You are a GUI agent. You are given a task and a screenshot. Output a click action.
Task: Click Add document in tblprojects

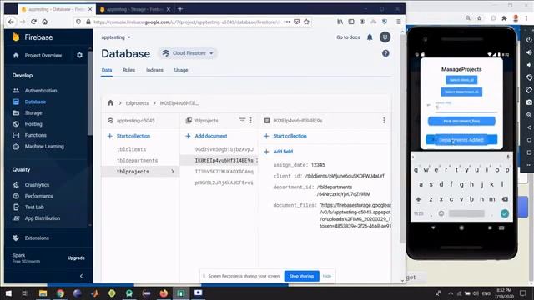[x=206, y=136]
